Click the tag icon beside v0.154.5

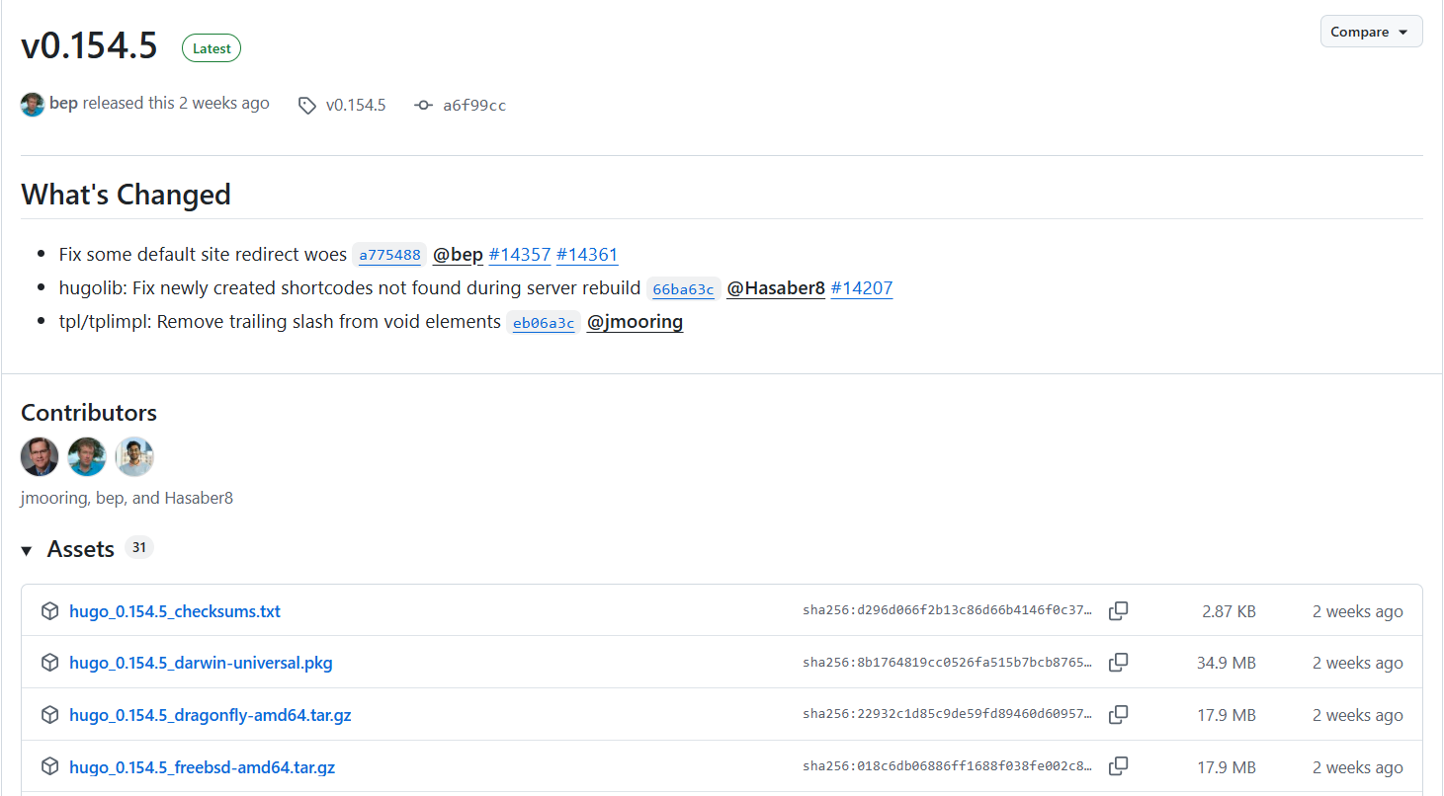tap(307, 105)
